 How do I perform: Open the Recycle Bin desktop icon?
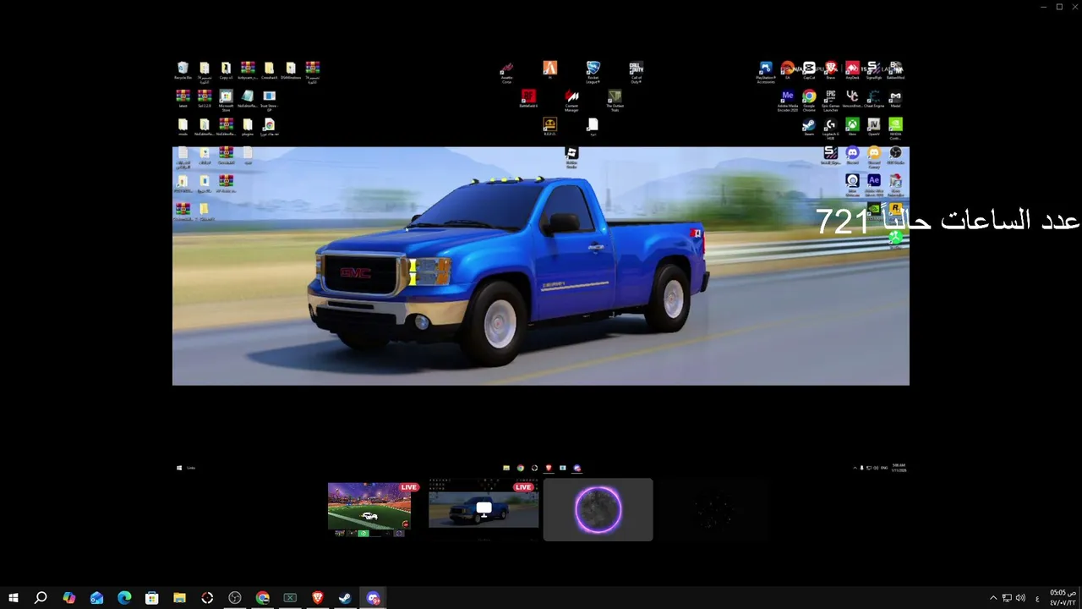183,71
